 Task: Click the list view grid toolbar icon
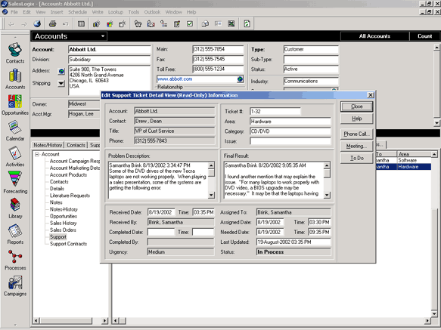81,24
